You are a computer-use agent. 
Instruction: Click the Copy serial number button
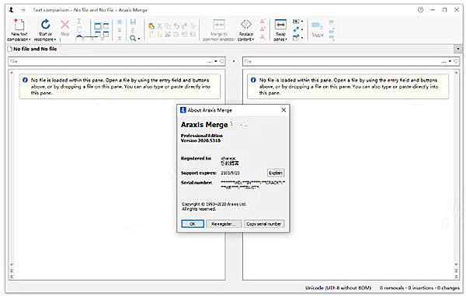point(264,224)
